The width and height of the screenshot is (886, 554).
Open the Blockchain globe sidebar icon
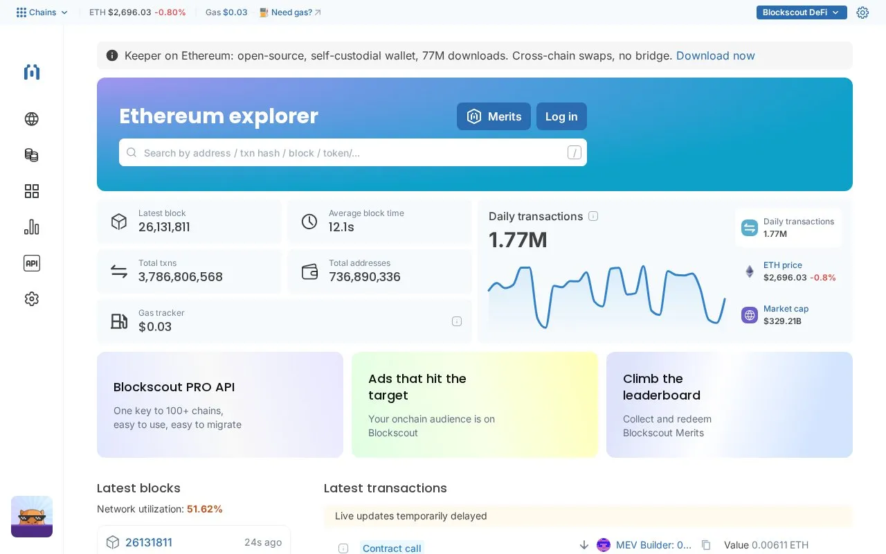[31, 119]
